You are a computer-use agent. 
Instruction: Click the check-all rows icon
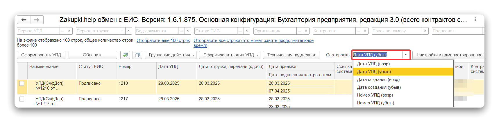(125, 55)
